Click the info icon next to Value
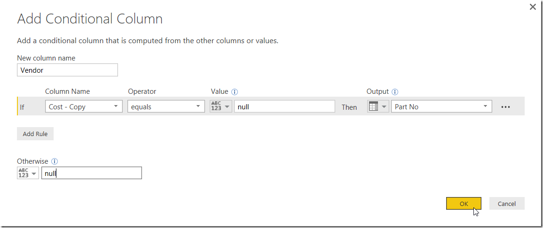The width and height of the screenshot is (543, 228). point(235,92)
